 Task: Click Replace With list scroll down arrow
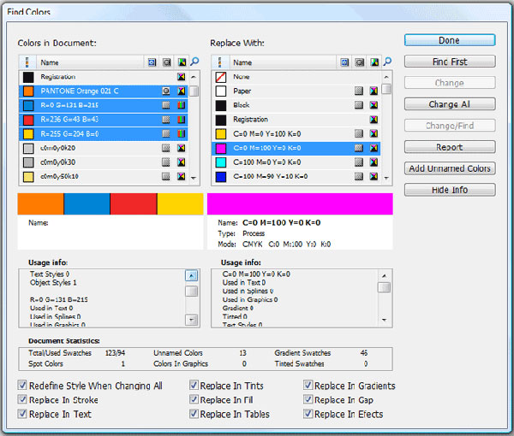coord(386,178)
